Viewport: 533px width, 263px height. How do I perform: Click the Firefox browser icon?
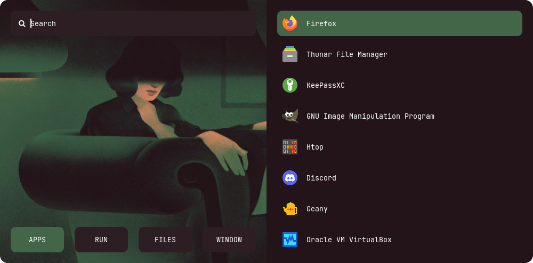pyautogui.click(x=290, y=23)
